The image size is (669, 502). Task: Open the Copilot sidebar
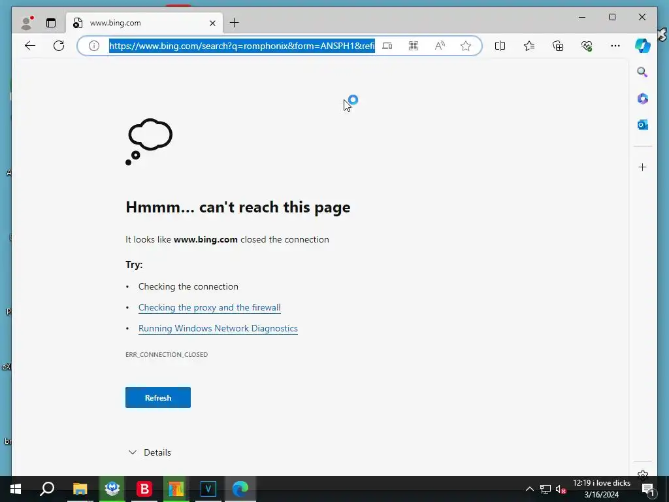click(643, 46)
